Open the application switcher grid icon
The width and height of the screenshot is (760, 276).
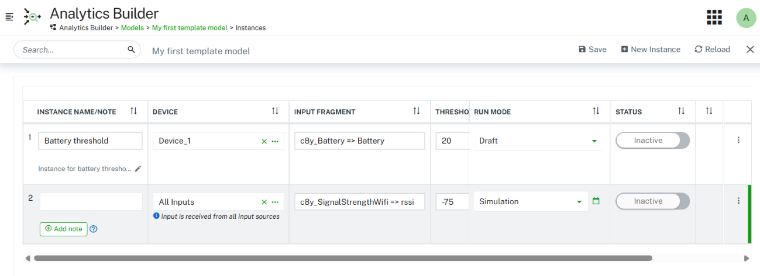pos(714,18)
